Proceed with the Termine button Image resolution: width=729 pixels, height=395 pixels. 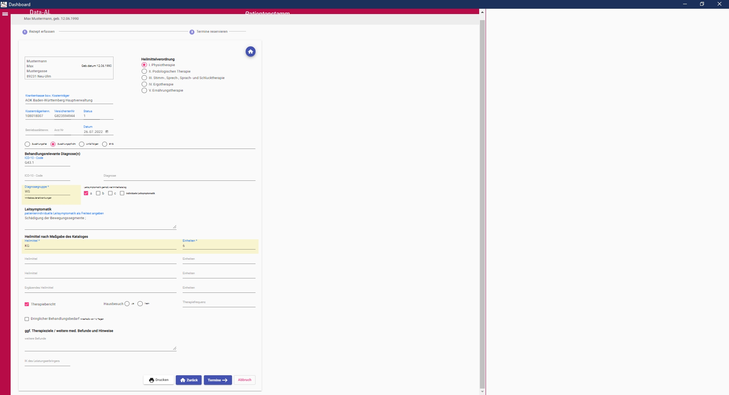pos(218,380)
